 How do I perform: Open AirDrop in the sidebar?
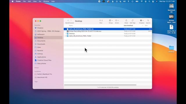click(x=48, y=54)
